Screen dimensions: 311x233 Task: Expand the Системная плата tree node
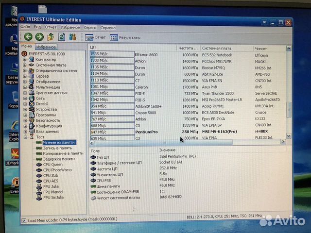(25, 65)
